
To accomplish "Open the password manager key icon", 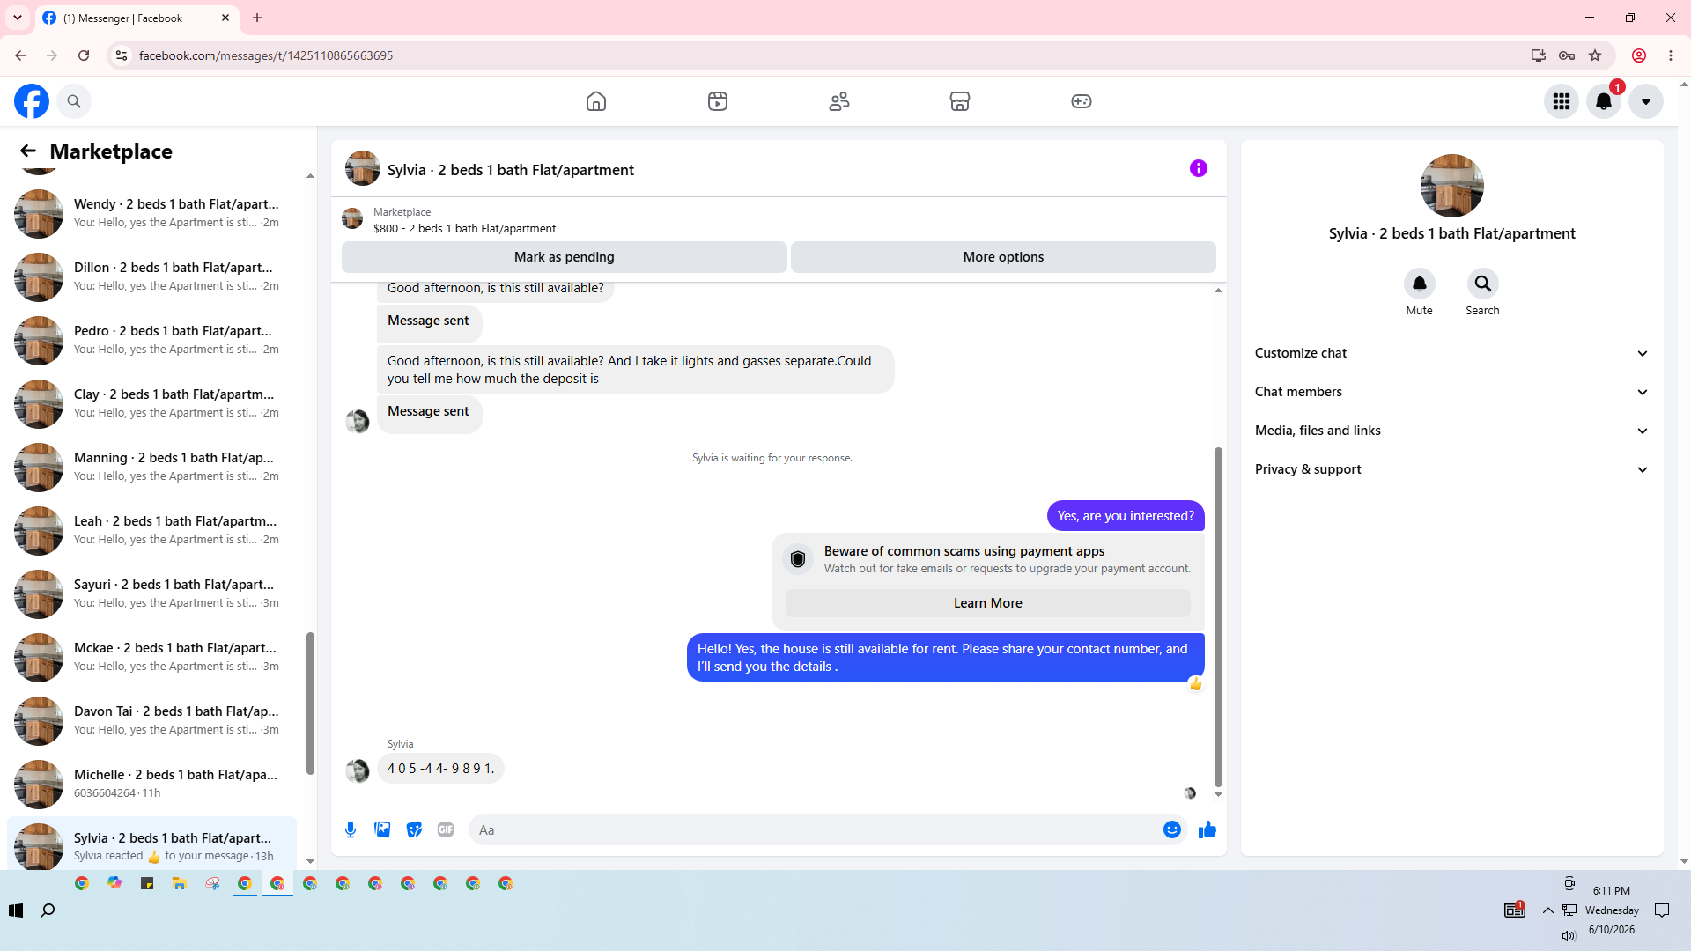I will click(x=1567, y=55).
